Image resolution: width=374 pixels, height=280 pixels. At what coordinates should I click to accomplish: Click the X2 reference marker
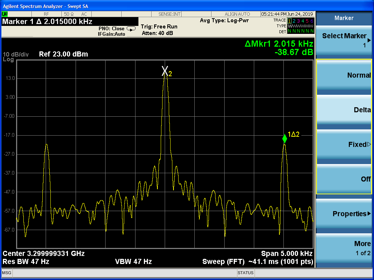tap(165, 71)
